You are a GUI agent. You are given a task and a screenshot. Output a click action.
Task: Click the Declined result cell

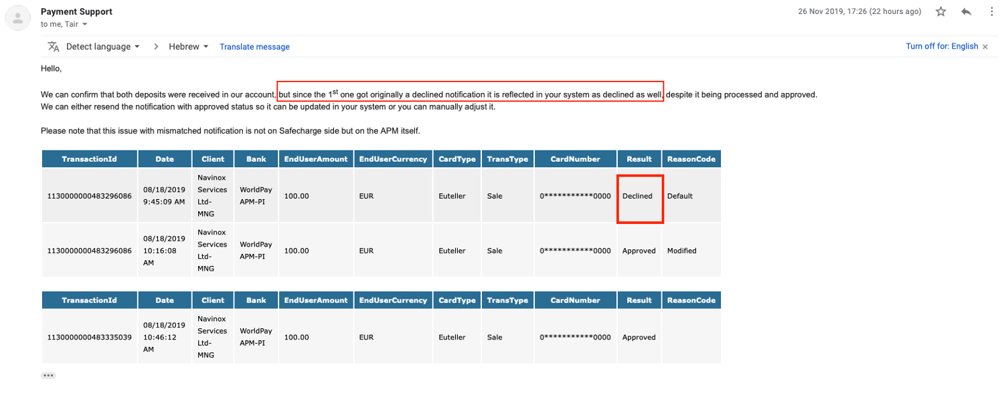pyautogui.click(x=638, y=196)
